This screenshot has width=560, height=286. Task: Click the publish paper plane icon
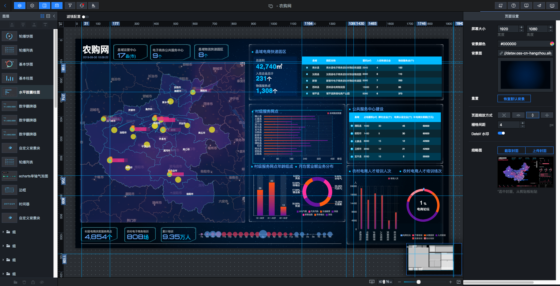(539, 6)
